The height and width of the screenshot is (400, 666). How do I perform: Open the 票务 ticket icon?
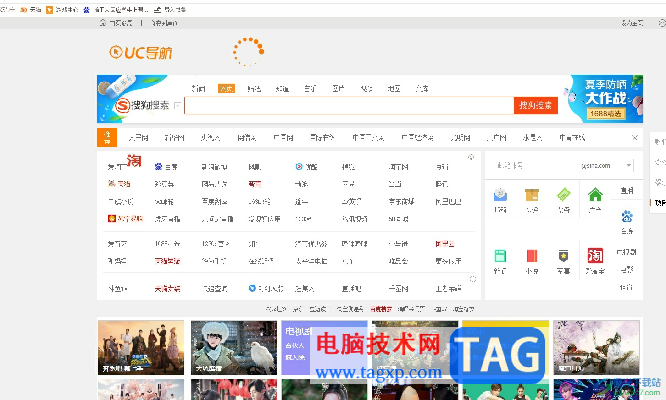click(x=563, y=195)
